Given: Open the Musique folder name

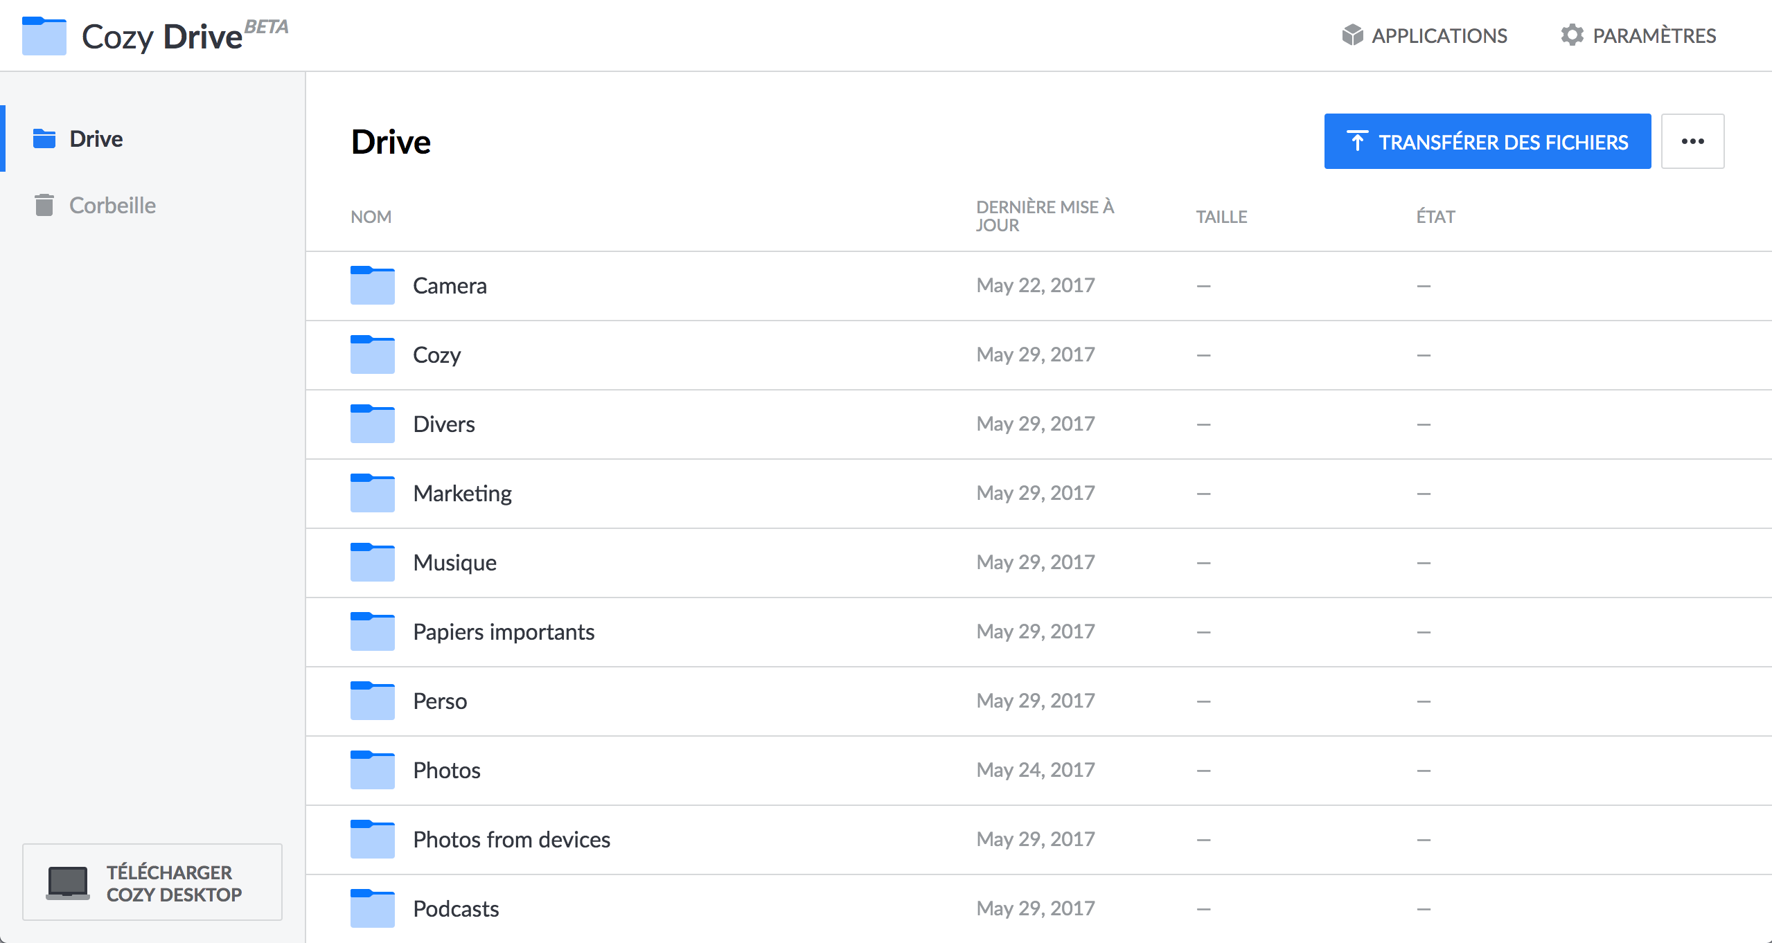Looking at the screenshot, I should [x=454, y=562].
